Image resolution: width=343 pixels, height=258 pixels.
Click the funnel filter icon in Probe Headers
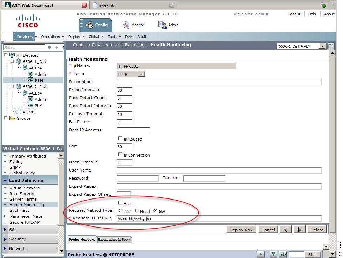click(273, 254)
